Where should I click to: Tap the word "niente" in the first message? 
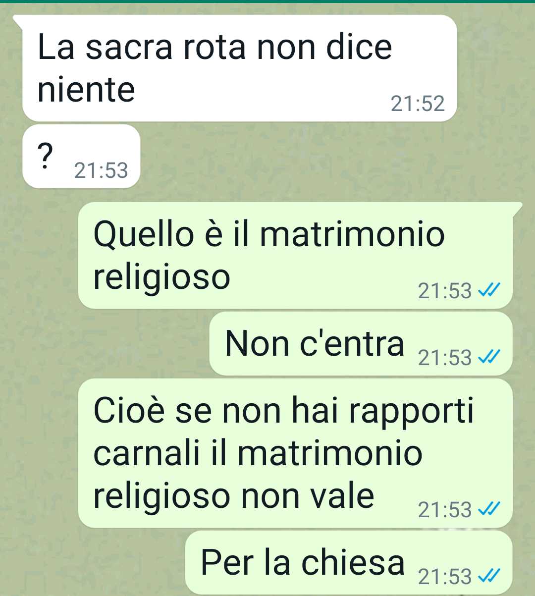click(86, 90)
